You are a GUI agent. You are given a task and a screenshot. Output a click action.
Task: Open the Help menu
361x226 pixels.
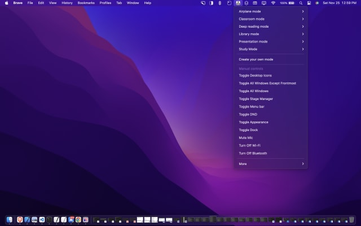click(148, 3)
